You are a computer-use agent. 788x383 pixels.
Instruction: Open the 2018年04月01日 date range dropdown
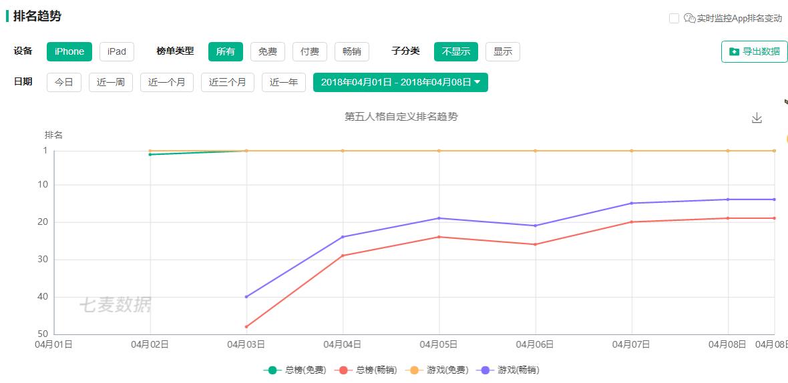[x=401, y=82]
